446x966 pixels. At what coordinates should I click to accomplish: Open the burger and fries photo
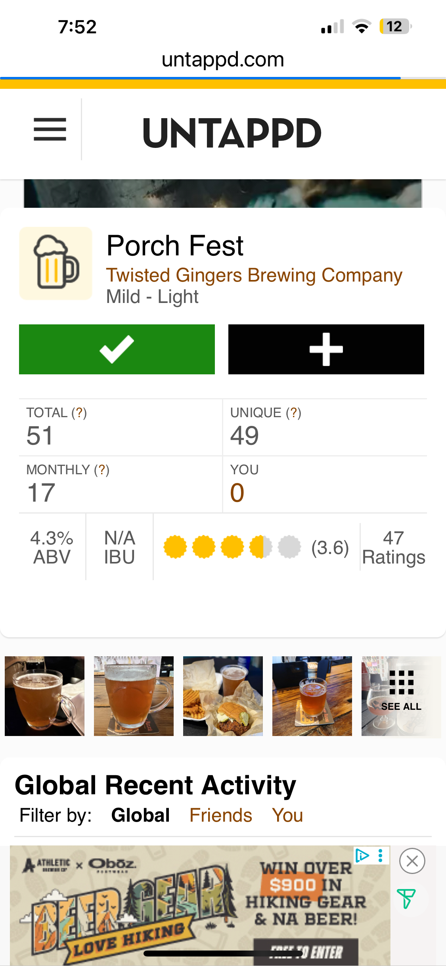223,696
